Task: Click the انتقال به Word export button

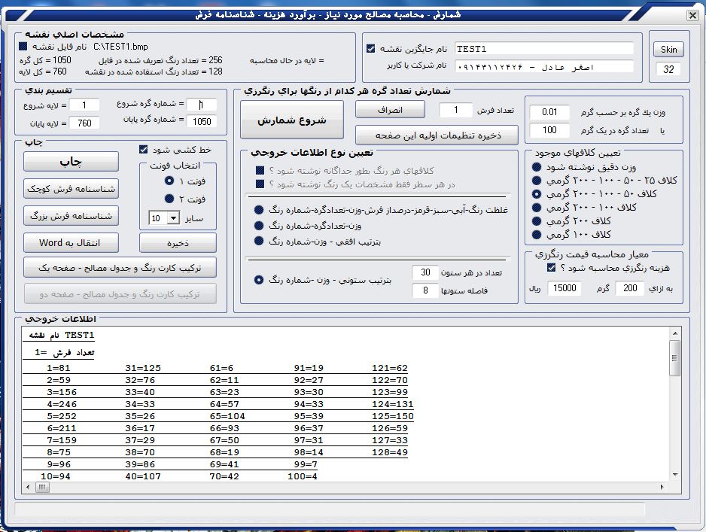Action: [71, 242]
